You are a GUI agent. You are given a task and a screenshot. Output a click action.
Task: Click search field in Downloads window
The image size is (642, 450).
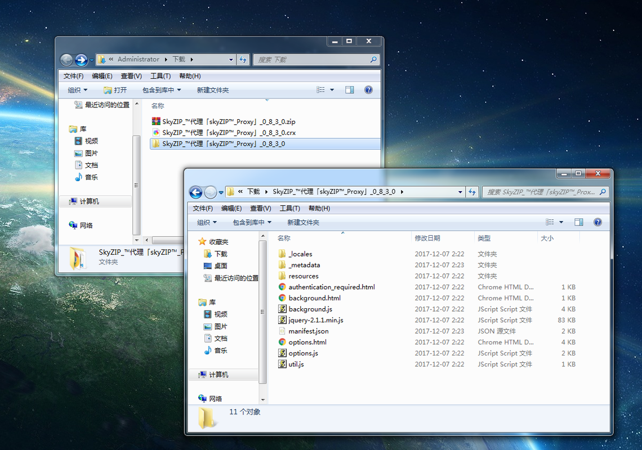[316, 60]
